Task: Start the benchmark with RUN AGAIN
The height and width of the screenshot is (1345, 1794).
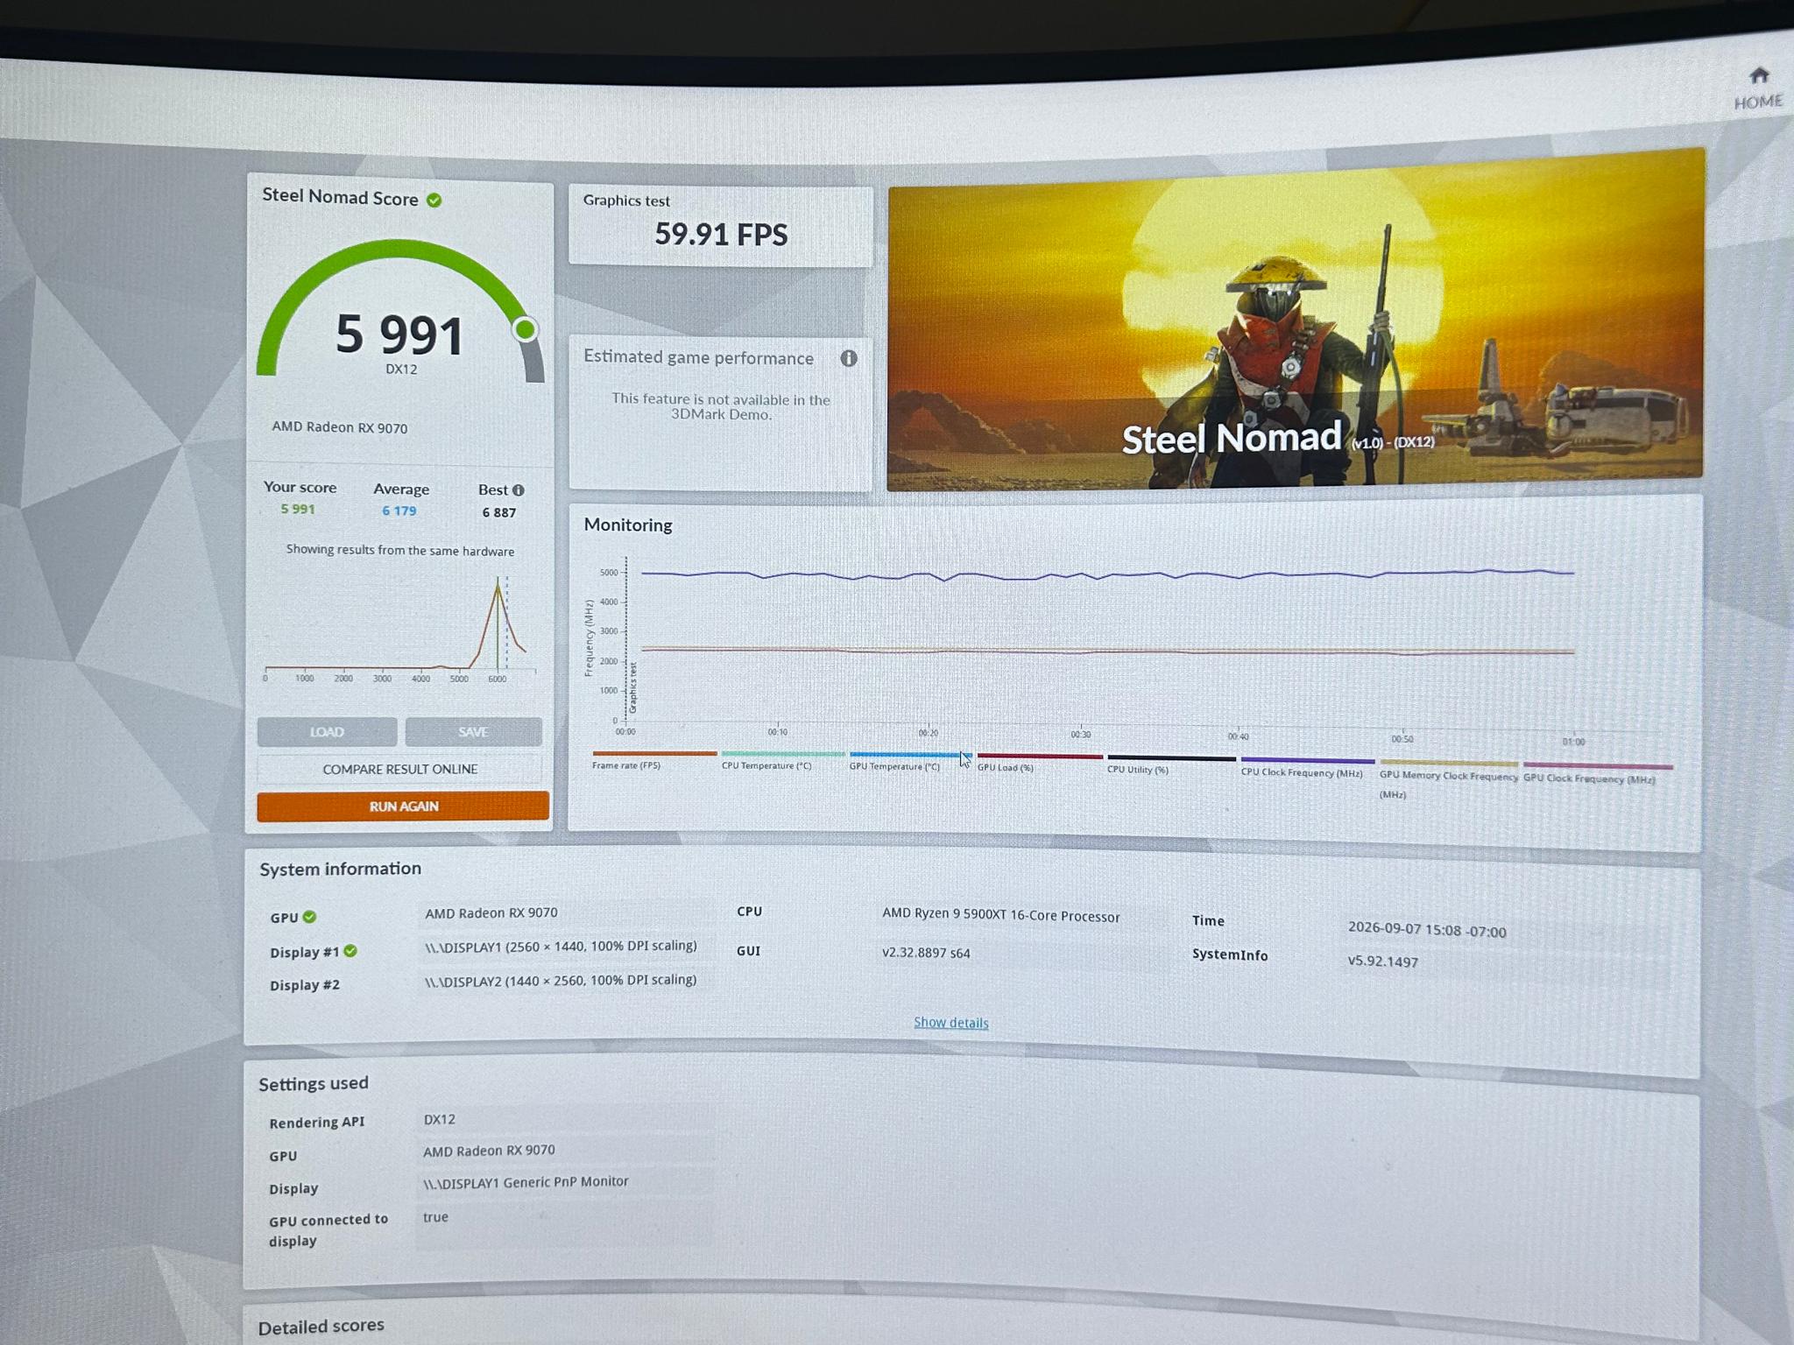Action: point(403,806)
